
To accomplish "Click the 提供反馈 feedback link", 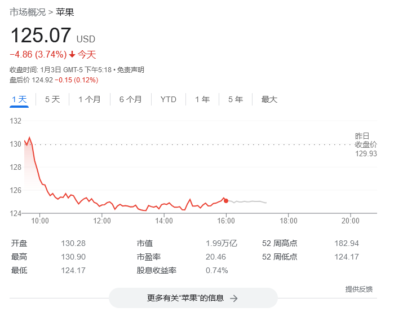I will pyautogui.click(x=358, y=289).
